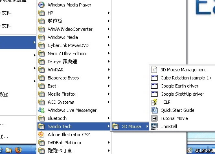Expand the CyberLink PowerDVD submenu arrow
Screen dimensions: 215x154
click(x=109, y=45)
